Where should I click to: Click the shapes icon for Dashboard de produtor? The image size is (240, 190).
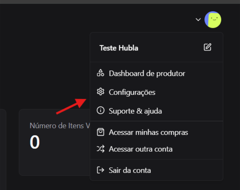click(x=101, y=73)
